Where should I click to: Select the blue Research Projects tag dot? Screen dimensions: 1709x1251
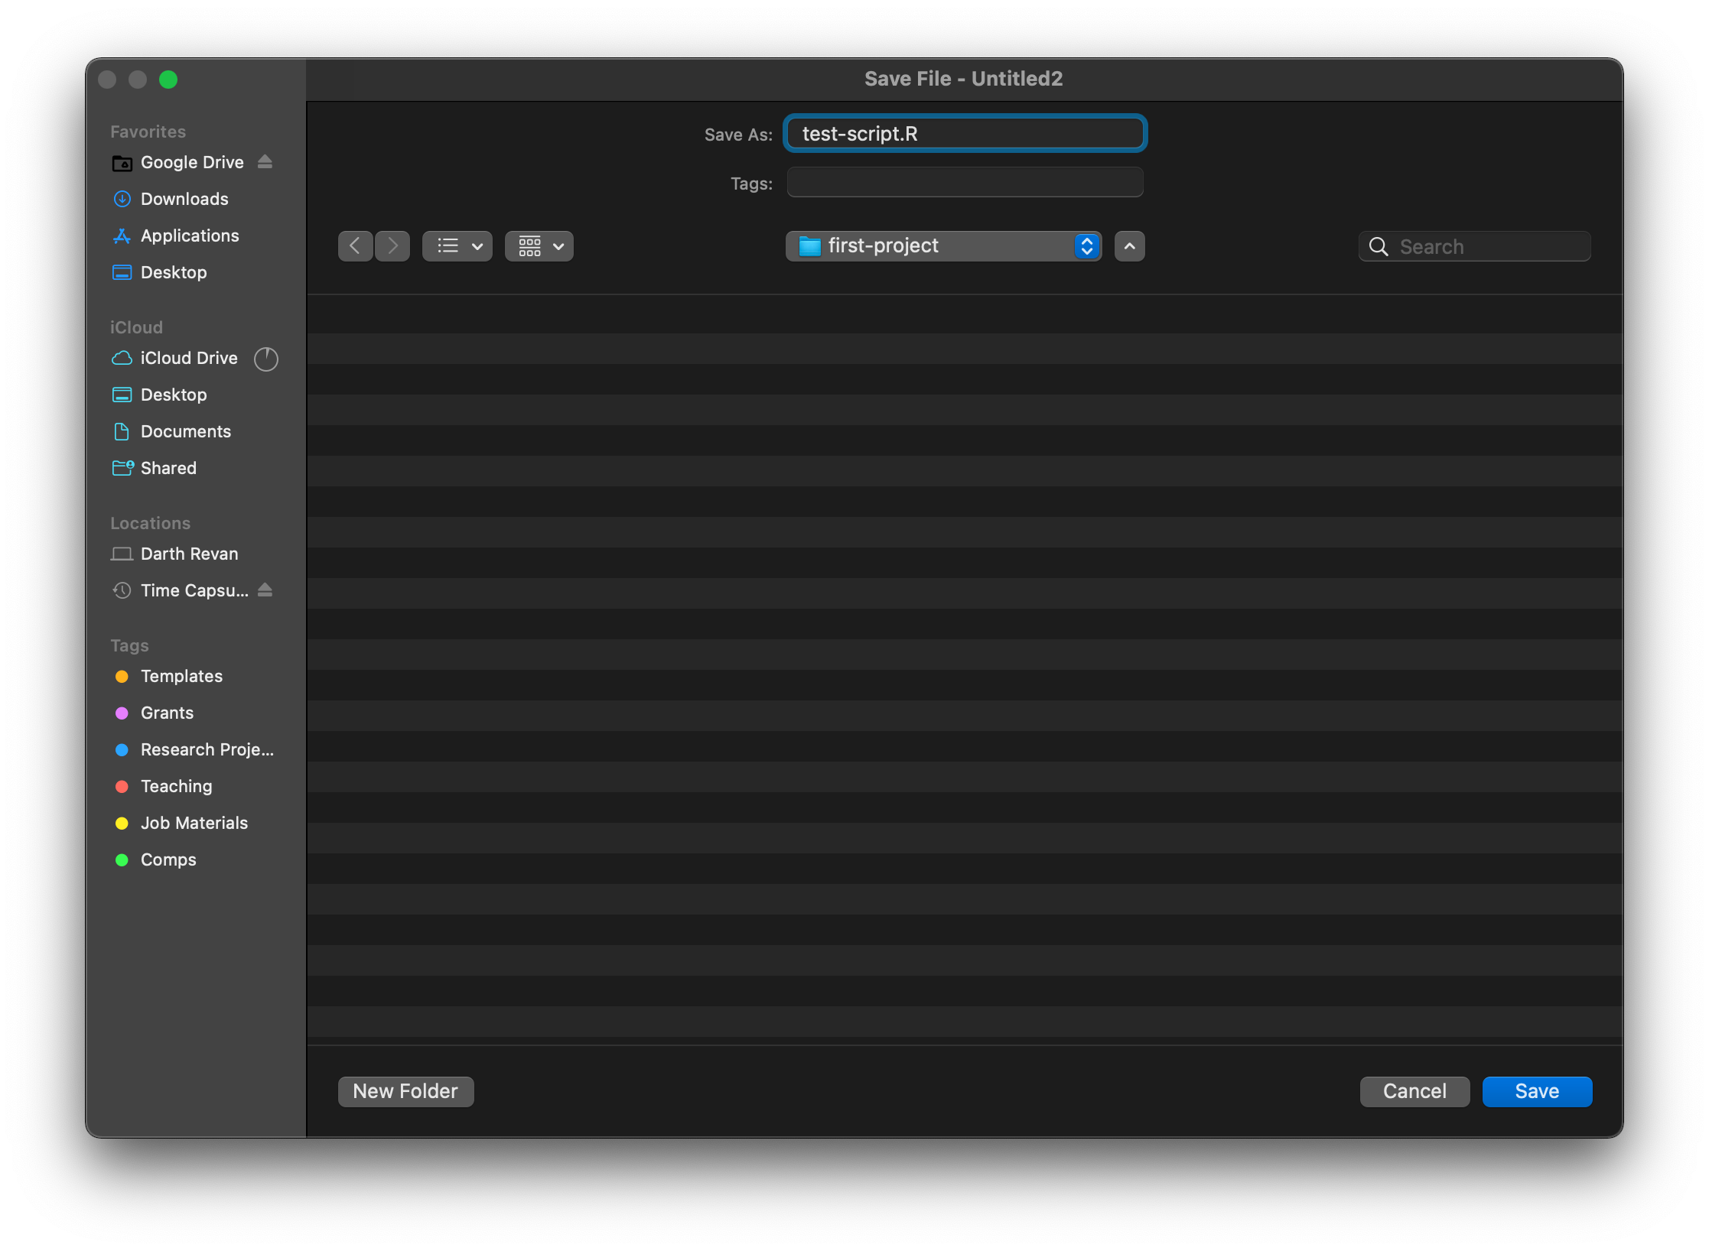(x=122, y=749)
